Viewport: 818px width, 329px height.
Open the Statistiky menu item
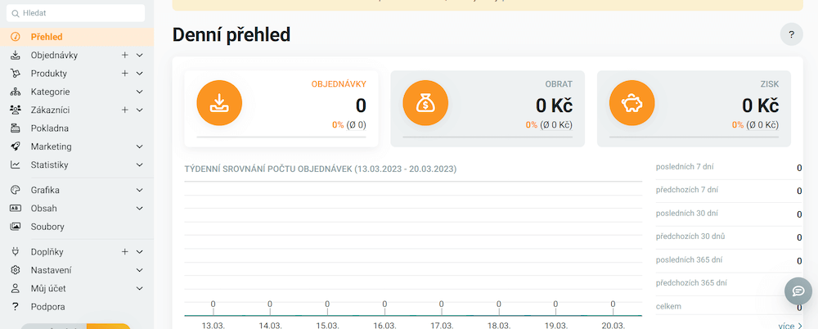50,165
